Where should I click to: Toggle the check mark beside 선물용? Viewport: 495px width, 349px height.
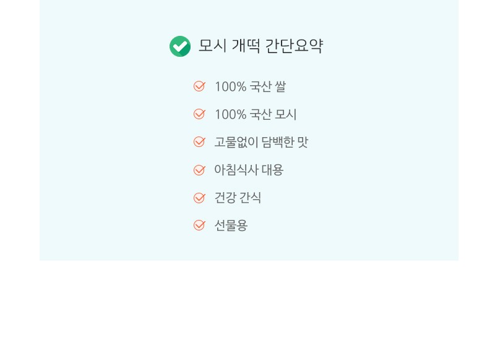pyautogui.click(x=199, y=225)
